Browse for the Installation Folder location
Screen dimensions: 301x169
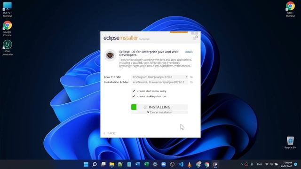click(x=191, y=82)
